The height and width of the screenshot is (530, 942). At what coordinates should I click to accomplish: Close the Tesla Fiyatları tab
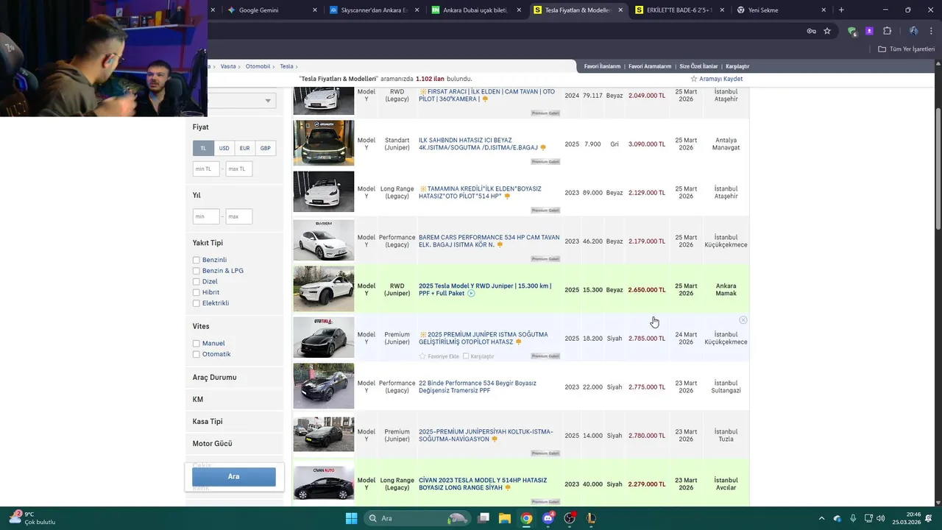pos(620,10)
